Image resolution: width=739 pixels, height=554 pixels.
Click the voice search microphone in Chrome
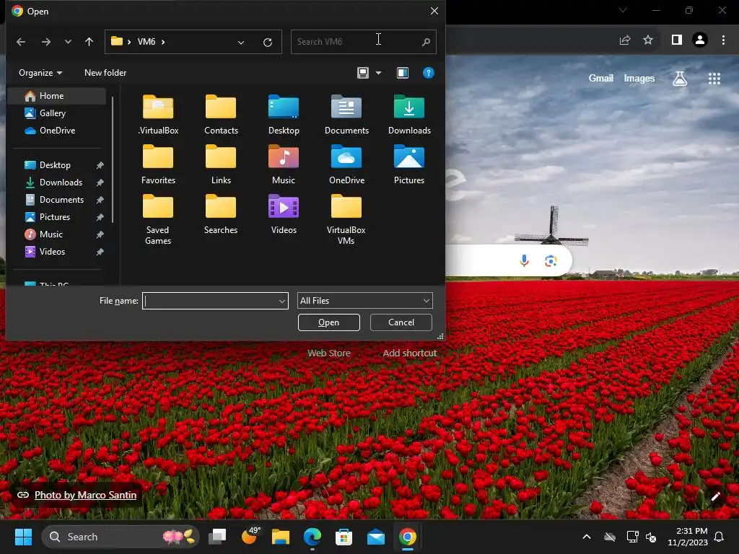click(x=524, y=260)
